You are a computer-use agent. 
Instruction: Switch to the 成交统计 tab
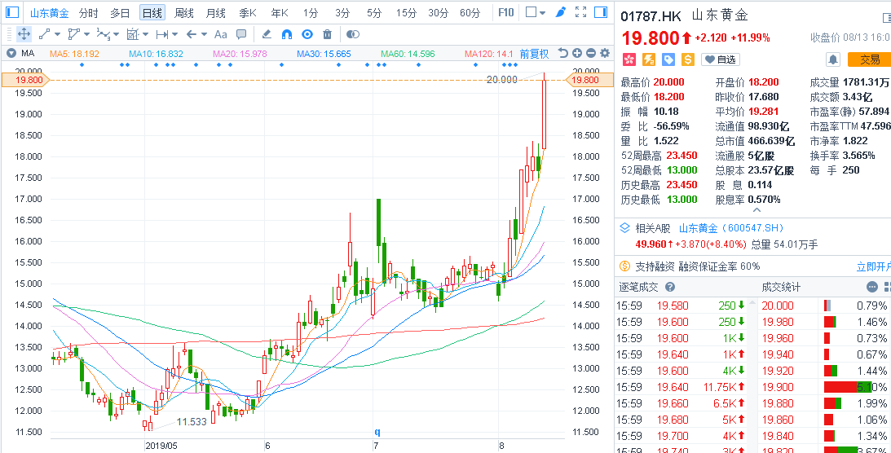tap(781, 288)
